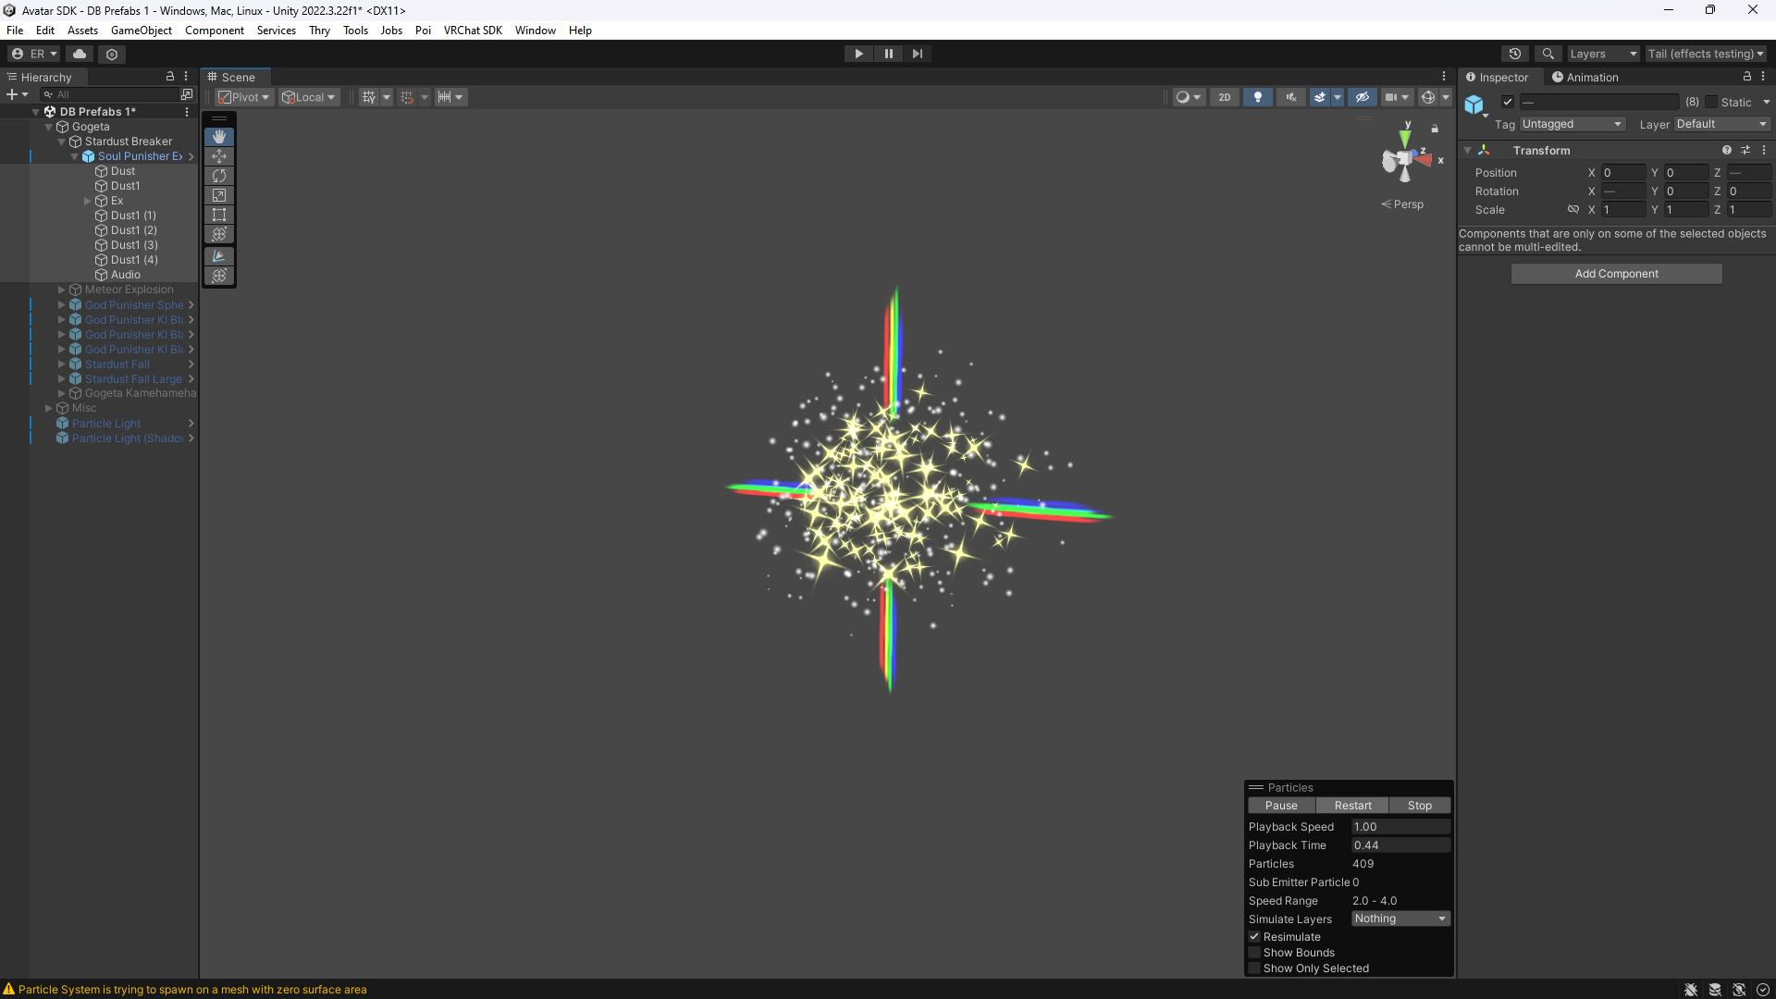Expand the Meteor Explosion hierarchy item

tap(62, 290)
